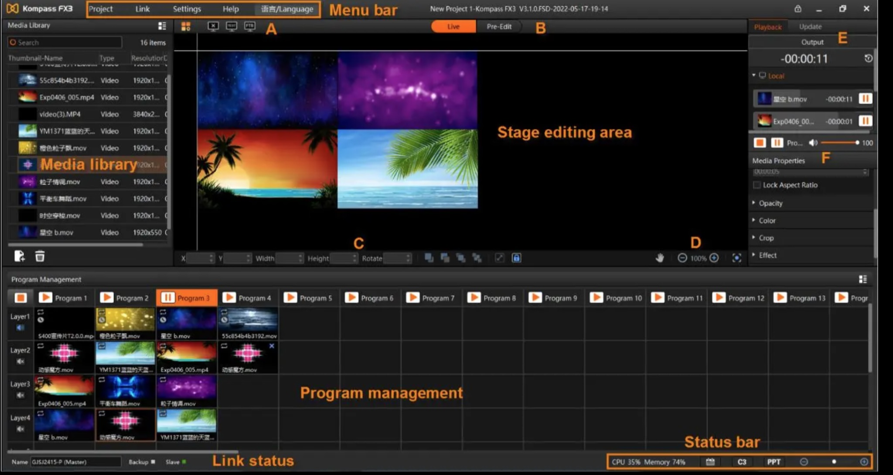This screenshot has width=893, height=475.
Task: Enable Lock Aspect Ratio checkbox
Action: point(757,185)
